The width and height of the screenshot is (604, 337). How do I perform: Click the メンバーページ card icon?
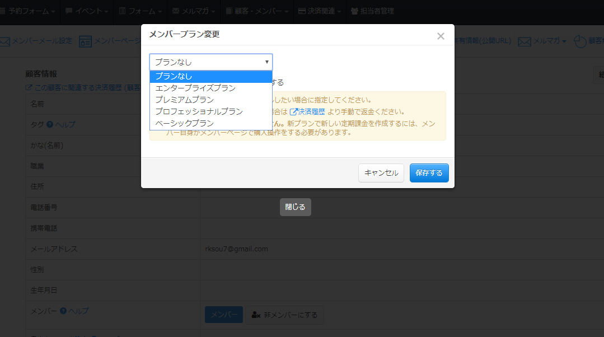coord(85,41)
